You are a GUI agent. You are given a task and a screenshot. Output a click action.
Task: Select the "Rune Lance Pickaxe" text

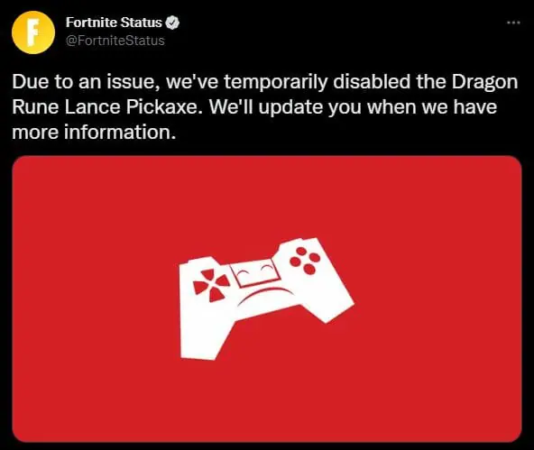(x=105, y=107)
